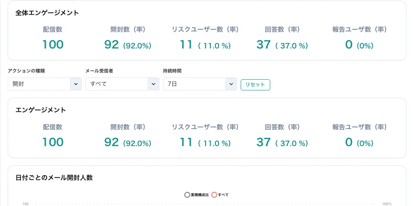Image resolution: width=413 pixels, height=206 pixels.
Task: Click リスクユーザー数 11 in 全体エンゲージメント
Action: click(x=186, y=45)
